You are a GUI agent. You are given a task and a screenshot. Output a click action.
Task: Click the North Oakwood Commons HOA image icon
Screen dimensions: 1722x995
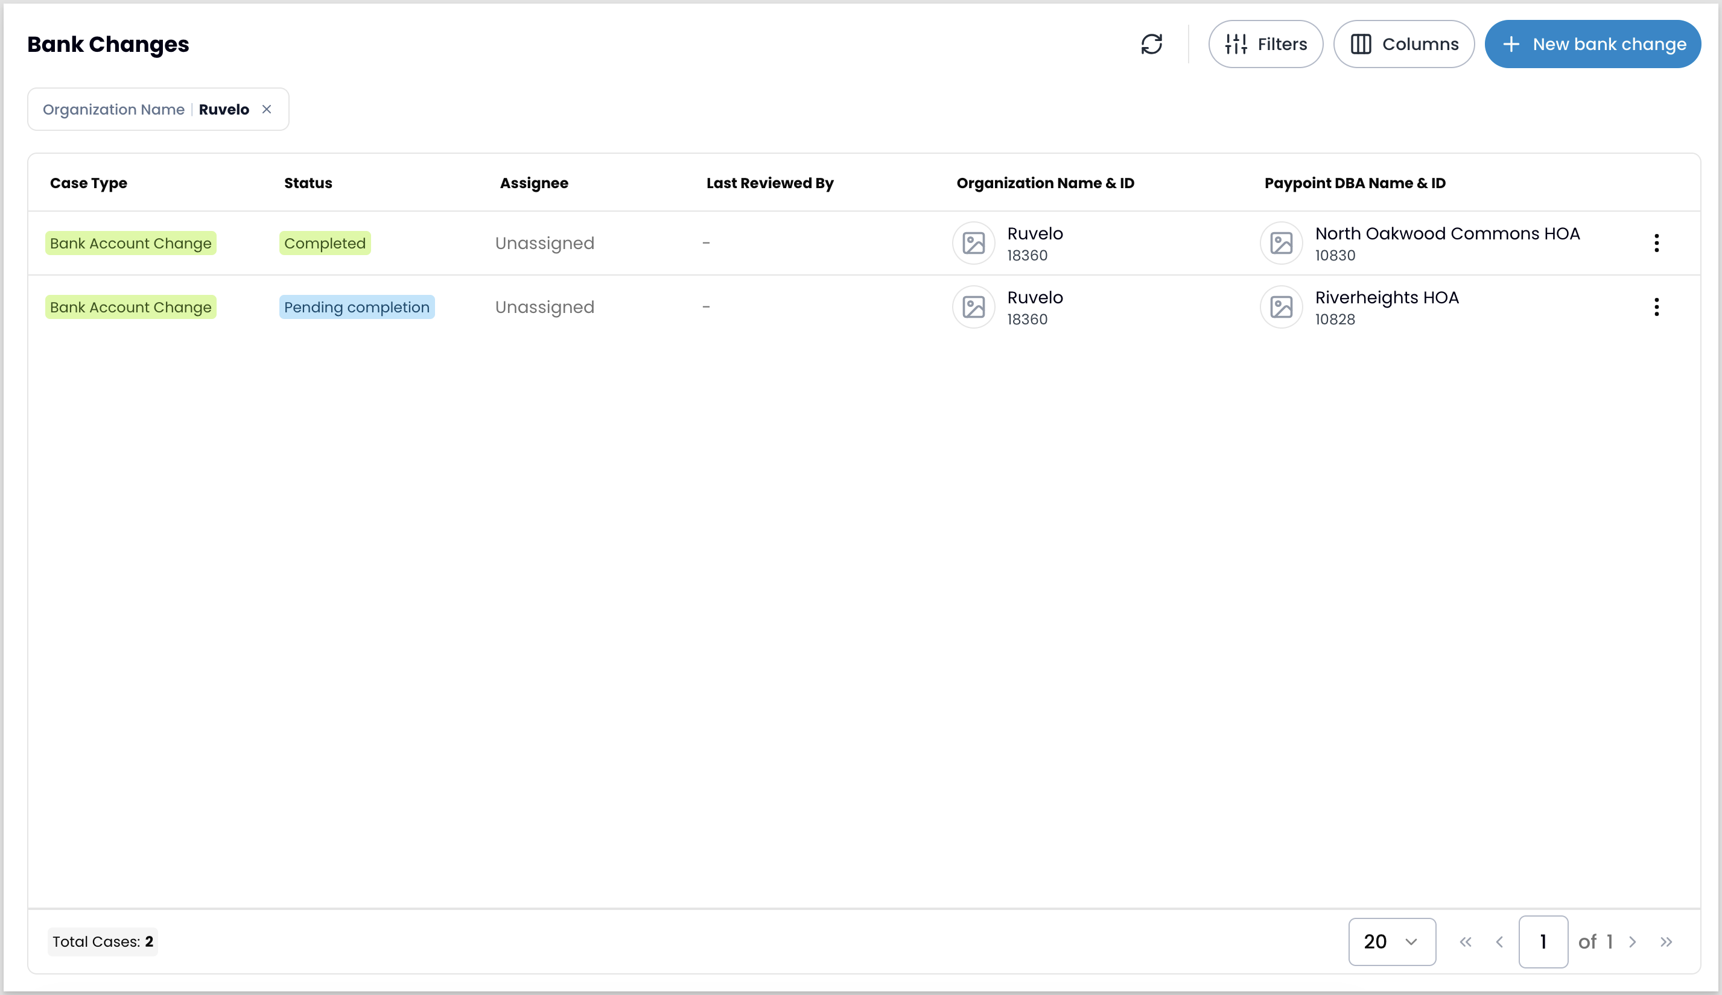tap(1282, 243)
